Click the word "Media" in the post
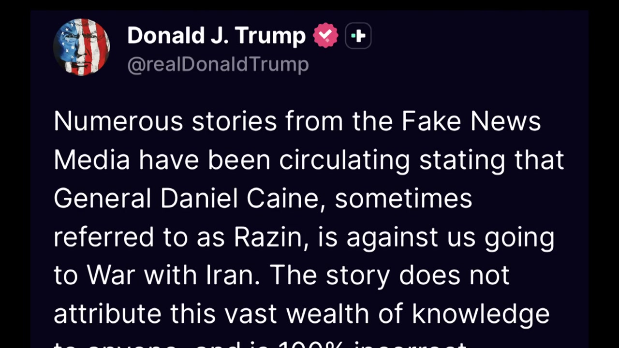 click(91, 159)
